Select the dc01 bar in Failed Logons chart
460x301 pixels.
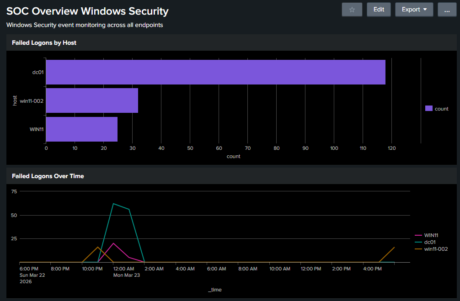point(215,72)
